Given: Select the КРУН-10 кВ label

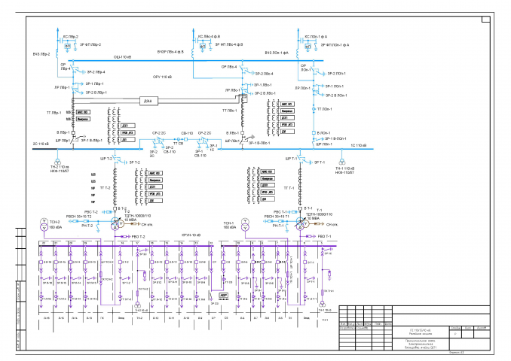Looking at the screenshot, I should tap(191, 235).
